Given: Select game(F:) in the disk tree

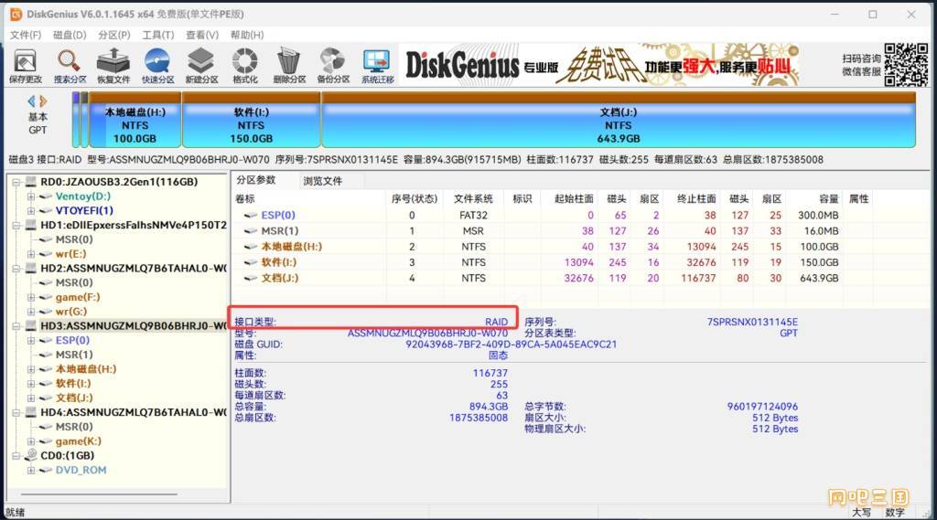Looking at the screenshot, I should point(78,297).
